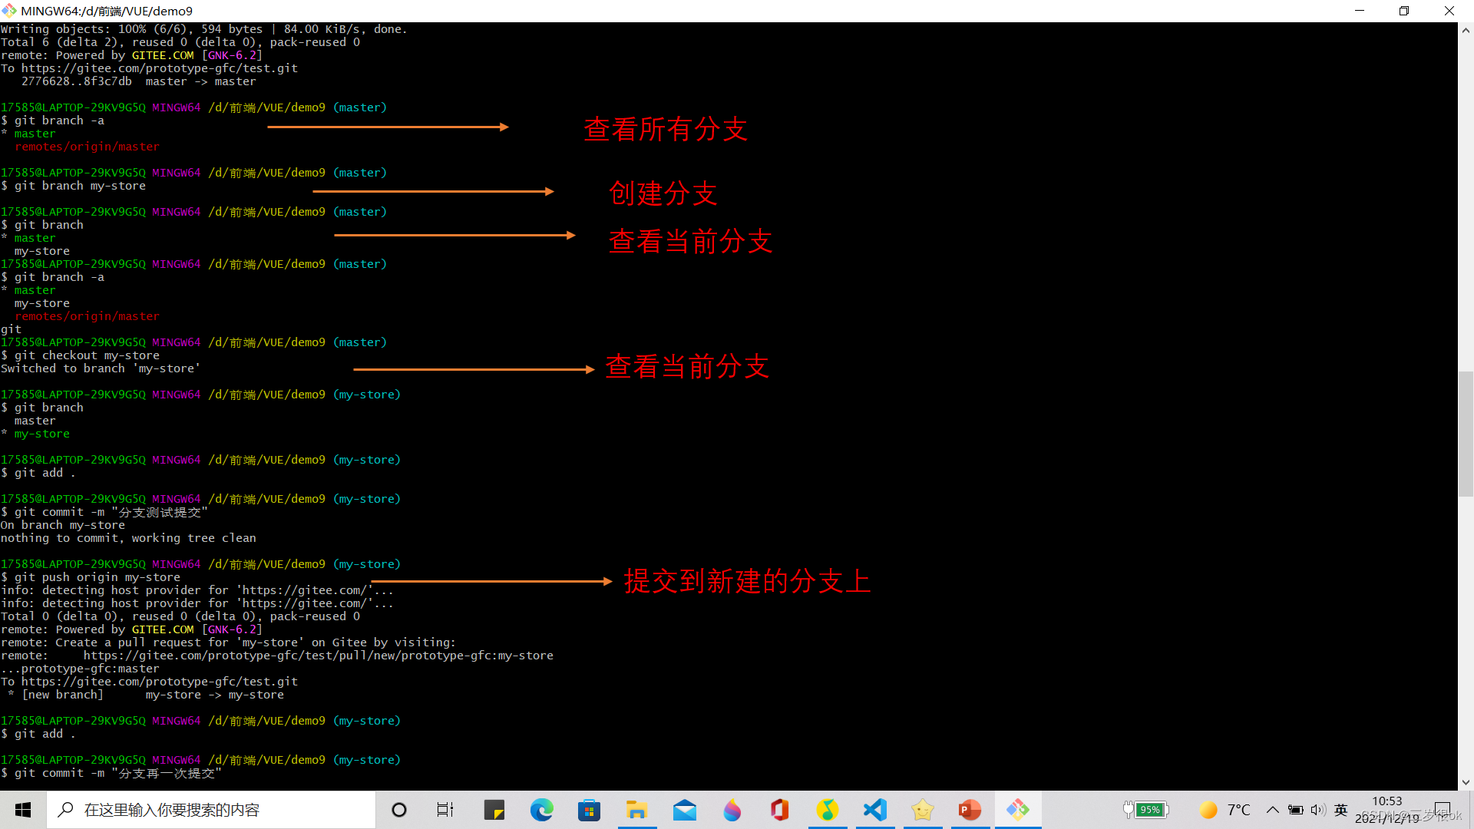
Task: Open QQ Music from taskbar
Action: 828,810
